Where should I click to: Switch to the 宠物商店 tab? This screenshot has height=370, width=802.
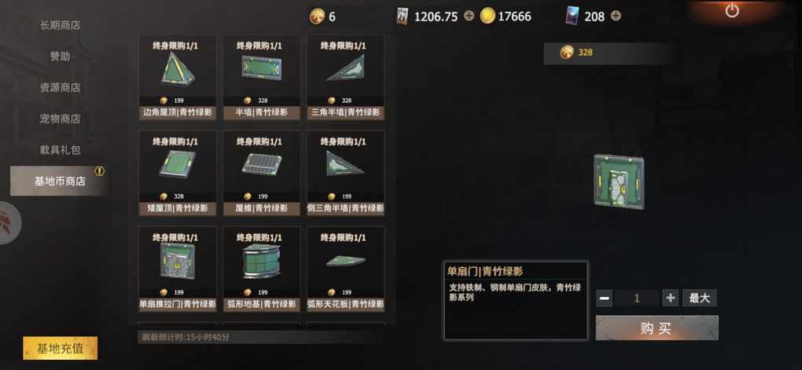coord(60,119)
